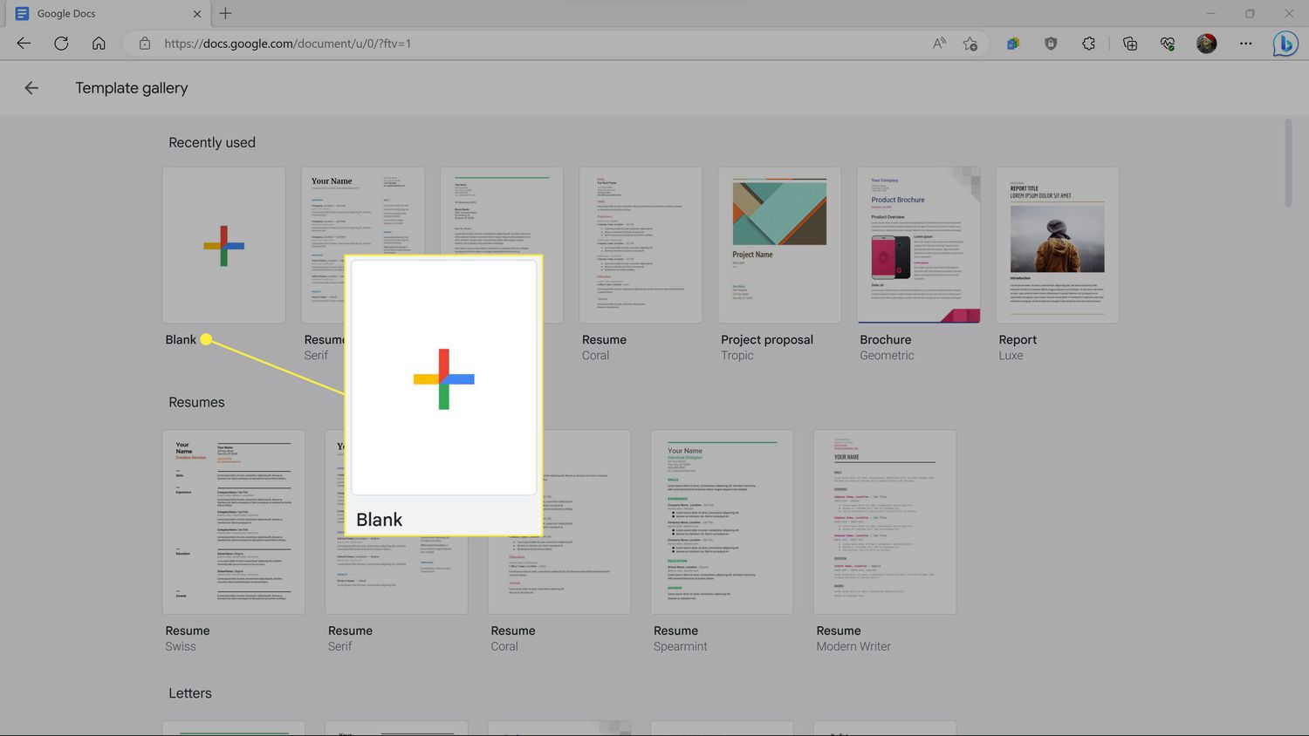Pick the Resume Spearmint template
This screenshot has width=1309, height=736.
[x=722, y=521]
